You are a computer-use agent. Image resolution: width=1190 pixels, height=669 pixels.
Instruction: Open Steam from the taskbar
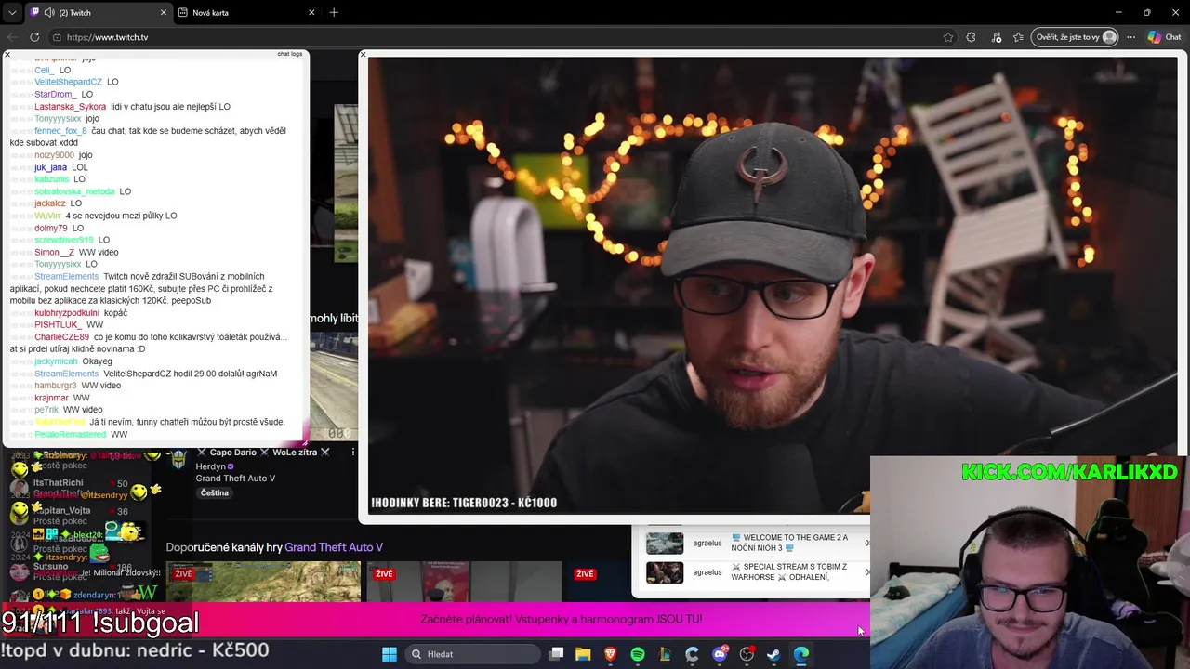pyautogui.click(x=773, y=654)
